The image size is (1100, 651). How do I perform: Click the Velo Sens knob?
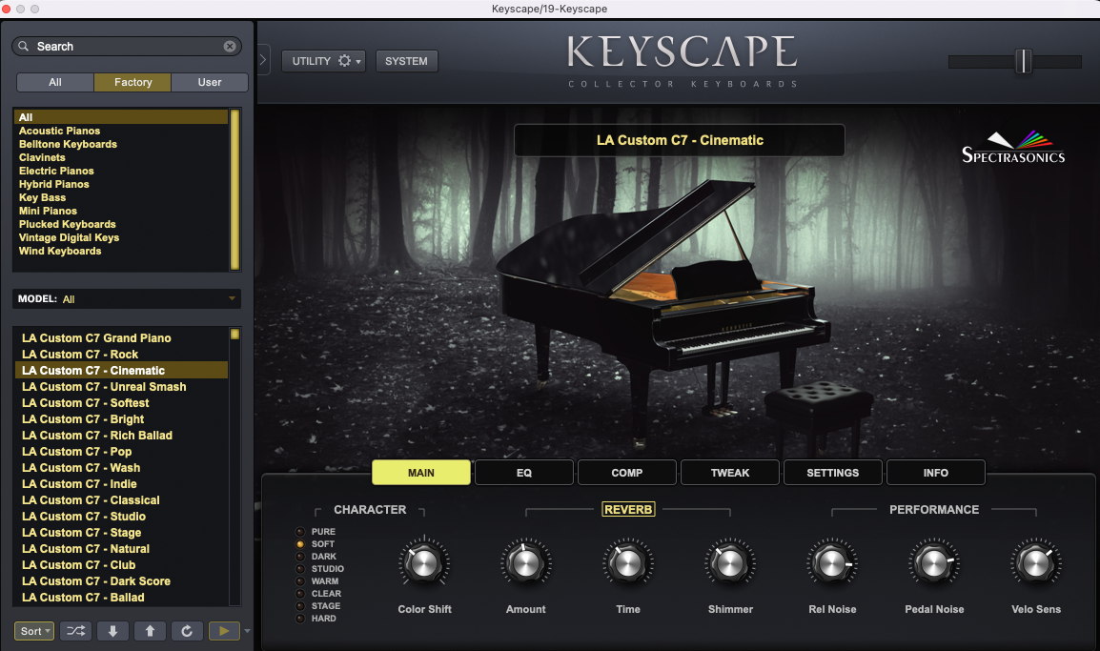(x=1036, y=563)
